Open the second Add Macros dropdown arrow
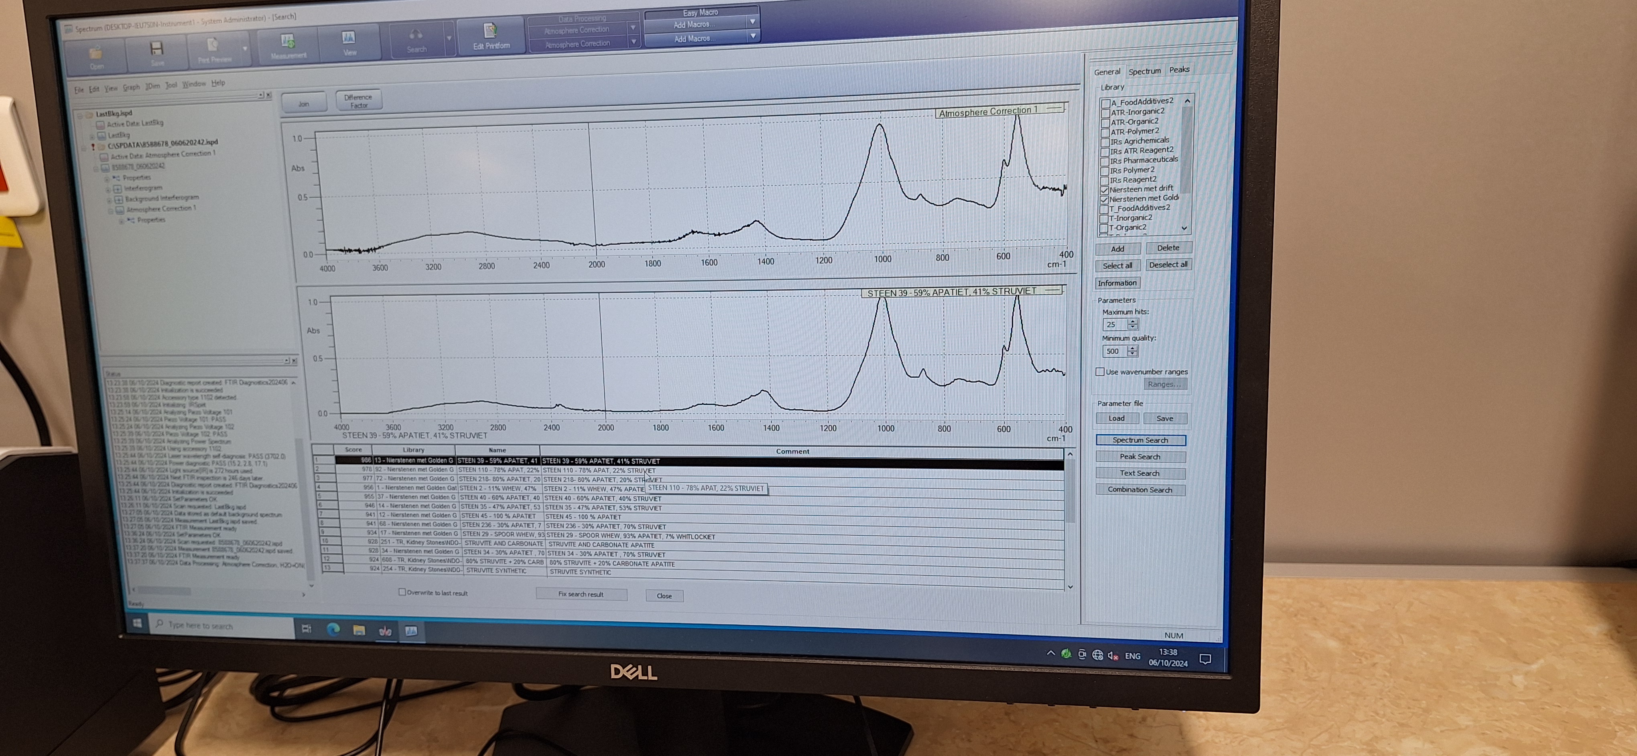 pyautogui.click(x=753, y=36)
